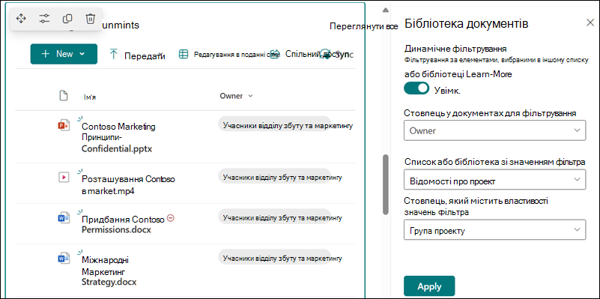Click the vertical scrollbar thumb
600x299 pixels.
tap(386, 185)
